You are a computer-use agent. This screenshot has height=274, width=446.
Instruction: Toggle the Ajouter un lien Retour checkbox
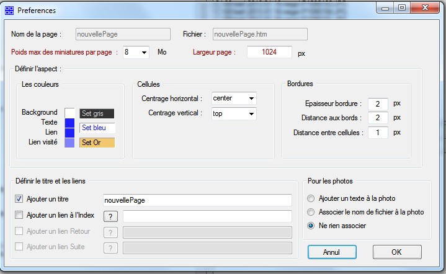coord(19,231)
